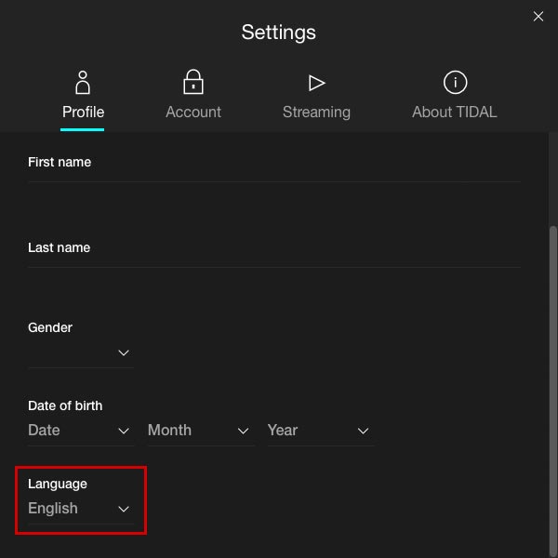The height and width of the screenshot is (558, 558).
Task: Open the Language dropdown showing English
Action: point(81,509)
